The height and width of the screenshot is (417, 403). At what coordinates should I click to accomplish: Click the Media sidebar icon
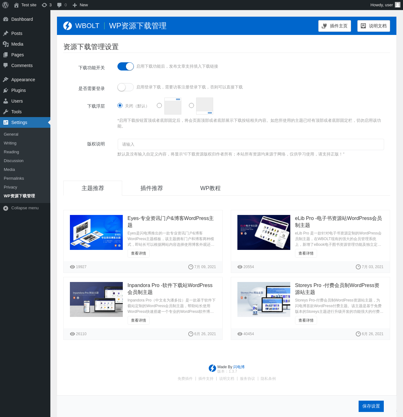(6, 44)
